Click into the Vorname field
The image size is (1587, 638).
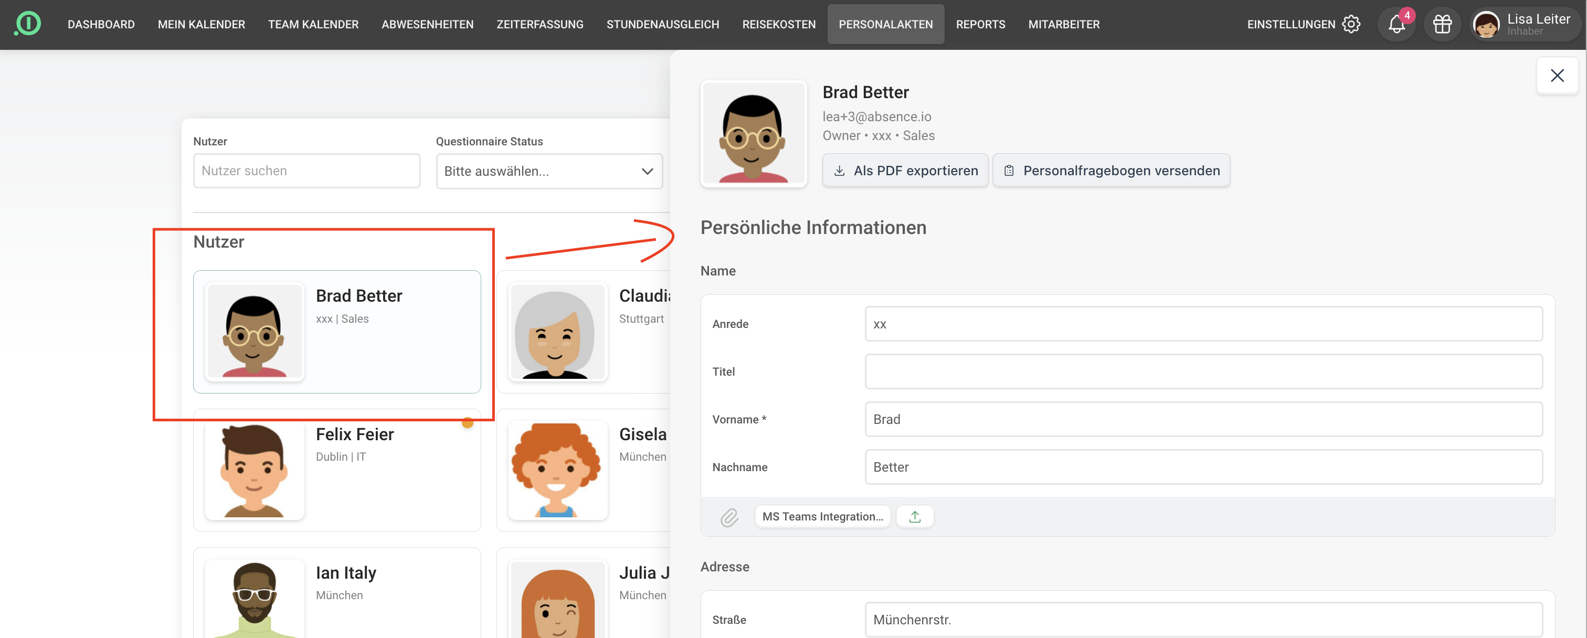pyautogui.click(x=1202, y=419)
